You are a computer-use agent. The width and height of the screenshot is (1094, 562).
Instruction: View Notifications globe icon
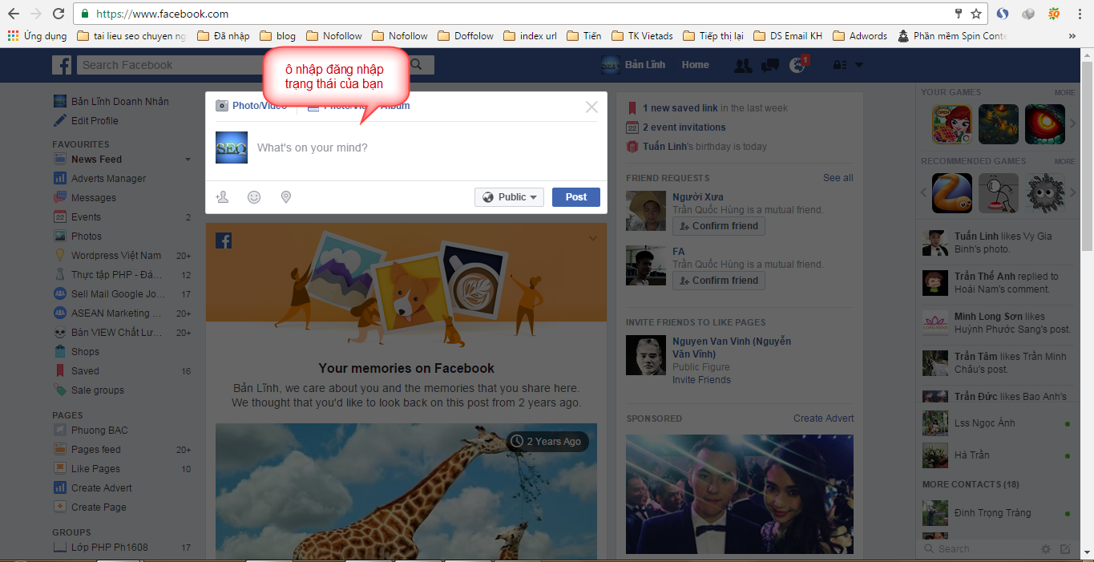(x=796, y=65)
